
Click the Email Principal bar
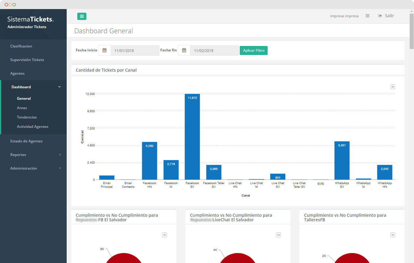[107, 177]
